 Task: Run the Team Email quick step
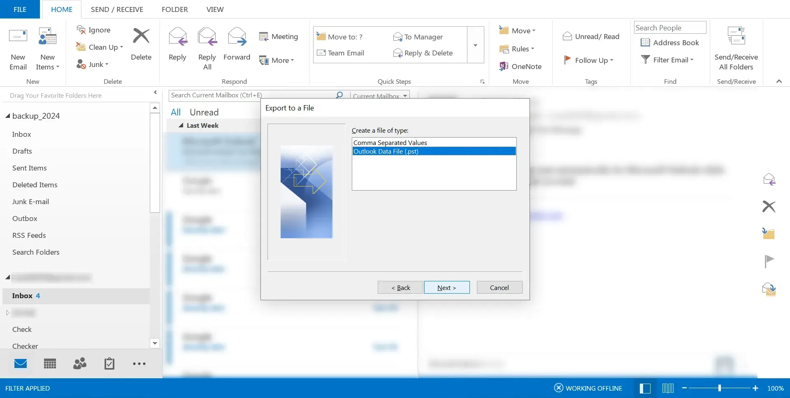(x=341, y=53)
